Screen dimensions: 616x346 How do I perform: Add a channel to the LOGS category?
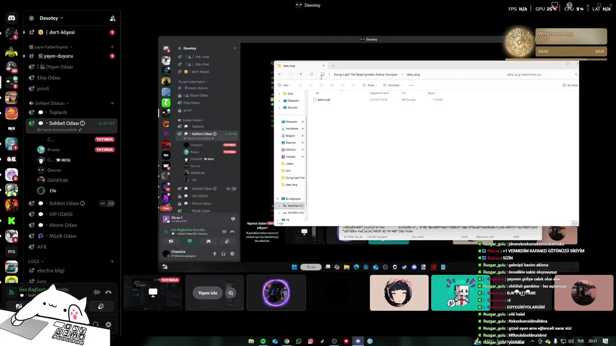coord(112,261)
